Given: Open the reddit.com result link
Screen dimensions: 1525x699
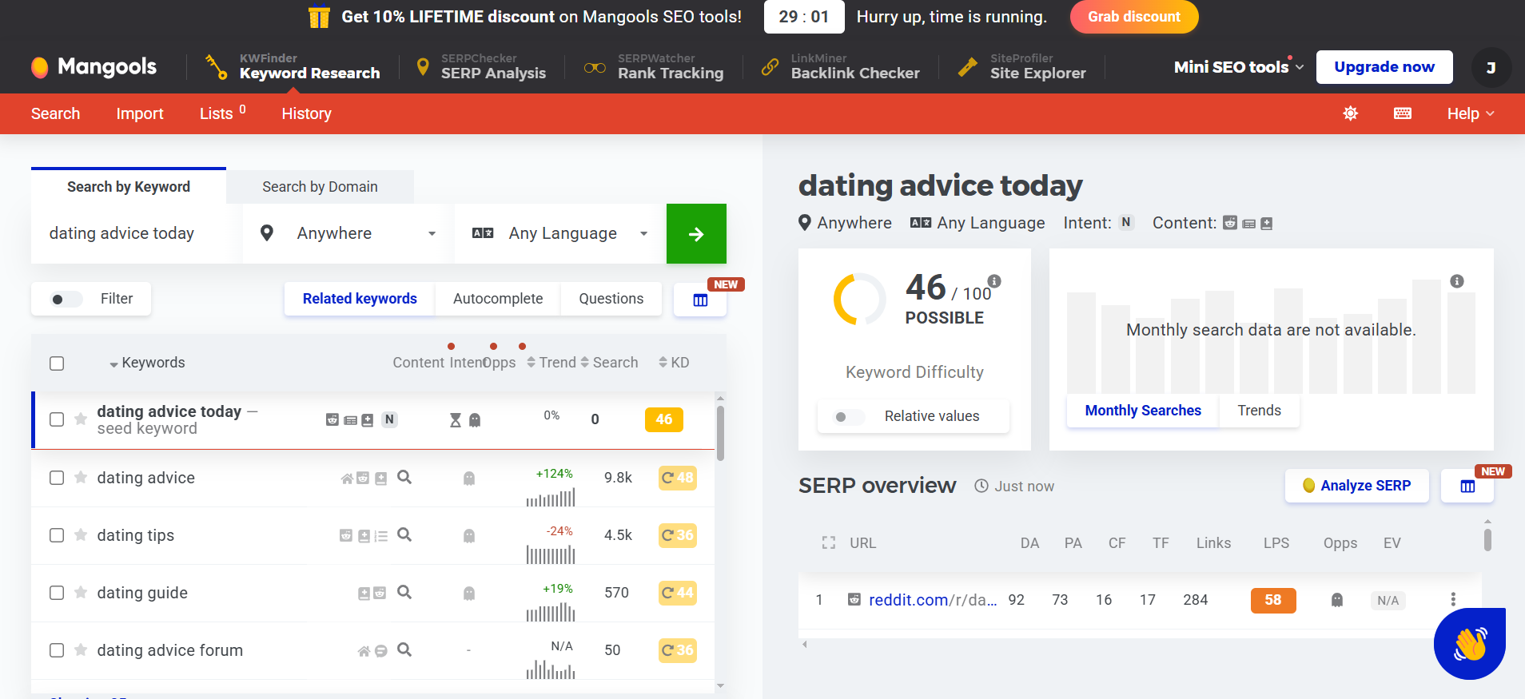Looking at the screenshot, I should click(x=933, y=600).
